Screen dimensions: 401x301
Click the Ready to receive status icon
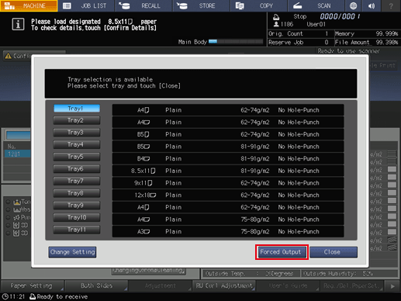(33, 296)
